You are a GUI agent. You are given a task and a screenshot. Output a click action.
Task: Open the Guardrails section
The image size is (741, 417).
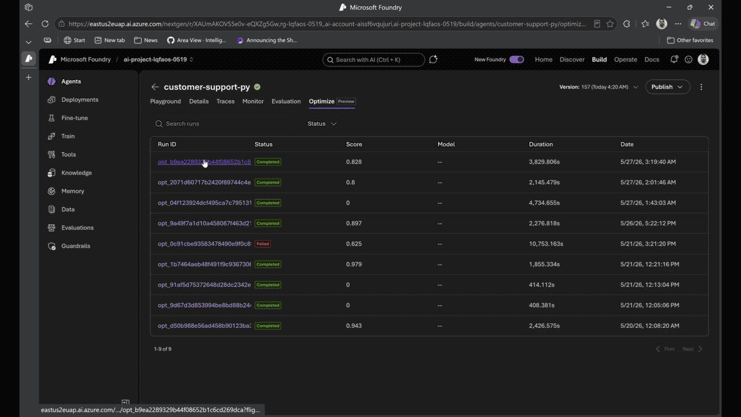(x=75, y=246)
